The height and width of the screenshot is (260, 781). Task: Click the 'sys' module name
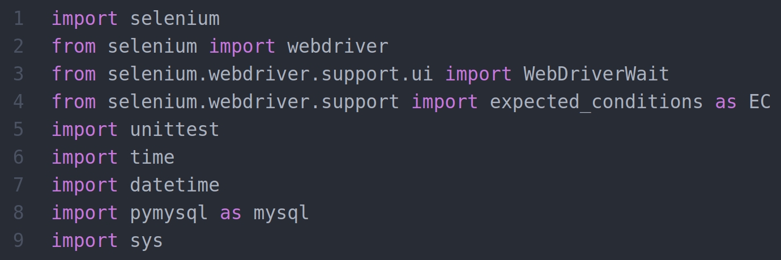coord(147,241)
